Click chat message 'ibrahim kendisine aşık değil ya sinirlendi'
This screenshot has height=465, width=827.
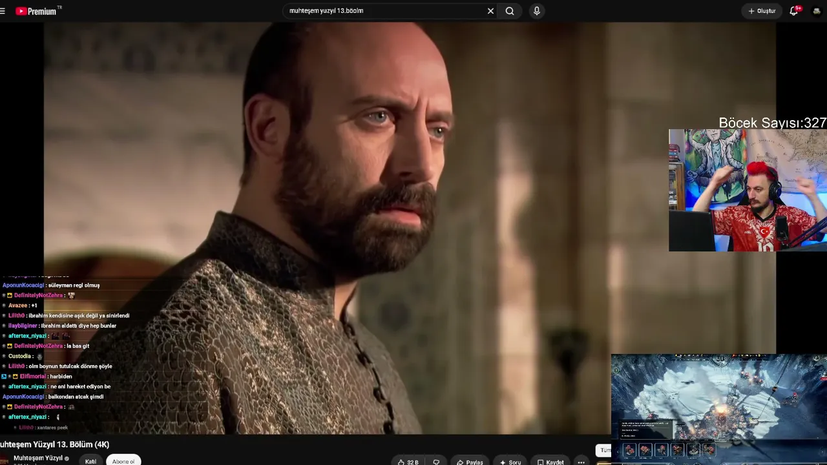tap(79, 316)
